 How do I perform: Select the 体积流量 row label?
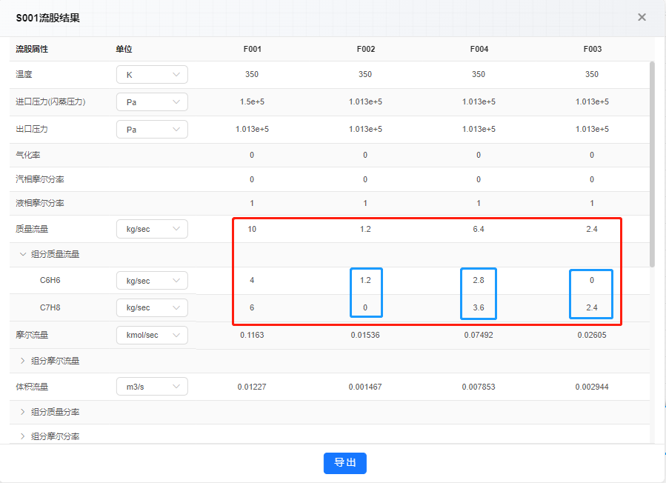(32, 387)
